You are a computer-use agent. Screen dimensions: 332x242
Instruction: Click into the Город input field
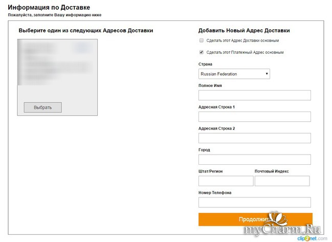pyautogui.click(x=254, y=160)
